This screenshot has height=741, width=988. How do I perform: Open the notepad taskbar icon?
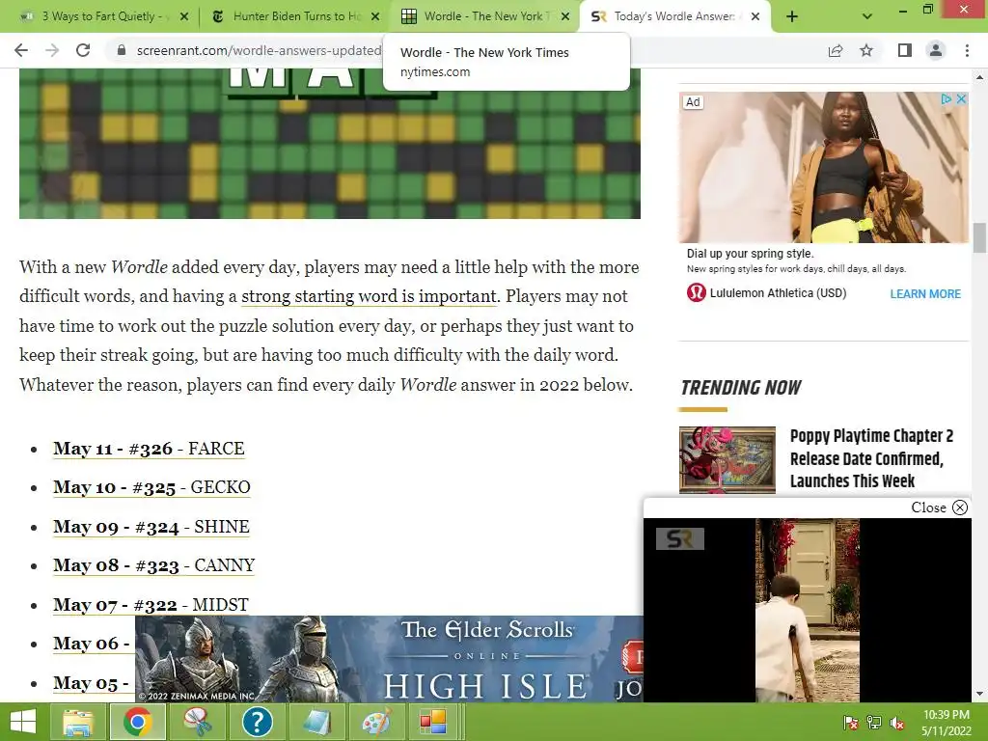pyautogui.click(x=316, y=722)
